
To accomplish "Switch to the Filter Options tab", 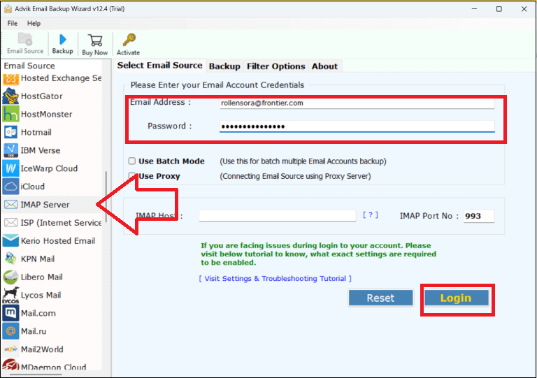I will coord(275,66).
